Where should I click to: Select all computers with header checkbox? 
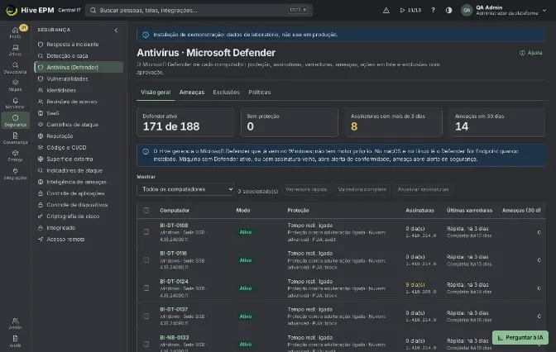(146, 211)
